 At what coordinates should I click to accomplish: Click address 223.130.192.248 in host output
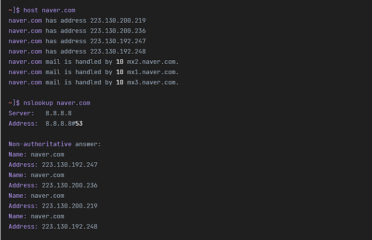coord(118,52)
